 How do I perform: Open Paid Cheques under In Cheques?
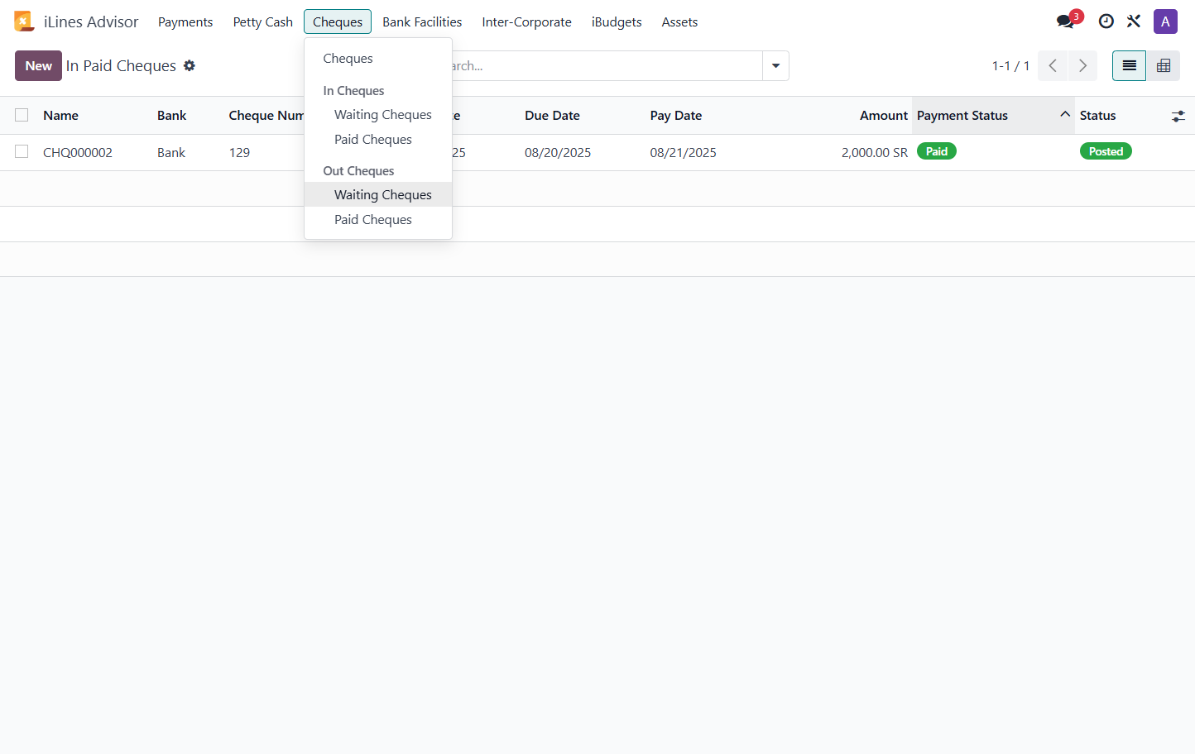click(378, 140)
